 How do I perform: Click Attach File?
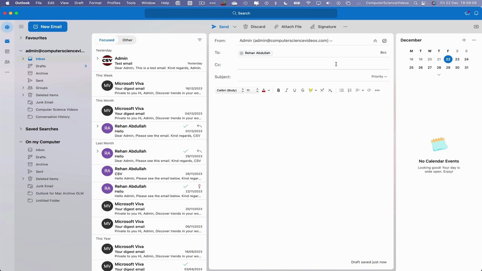(288, 27)
